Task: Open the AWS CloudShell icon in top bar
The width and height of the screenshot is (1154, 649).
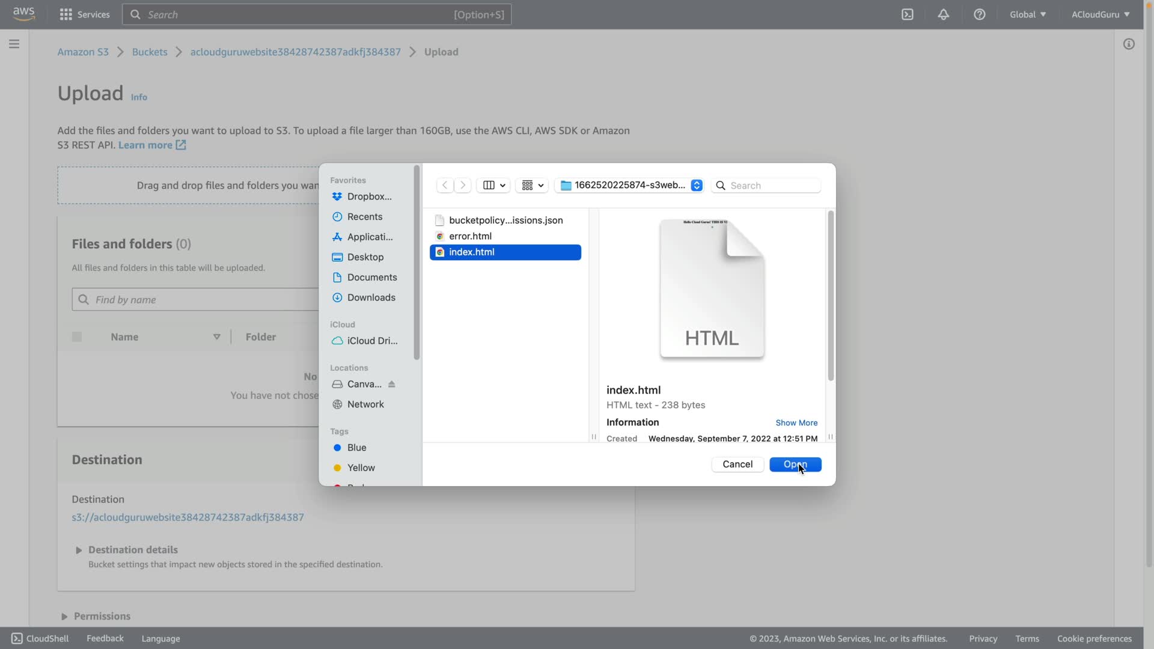Action: pos(907,14)
